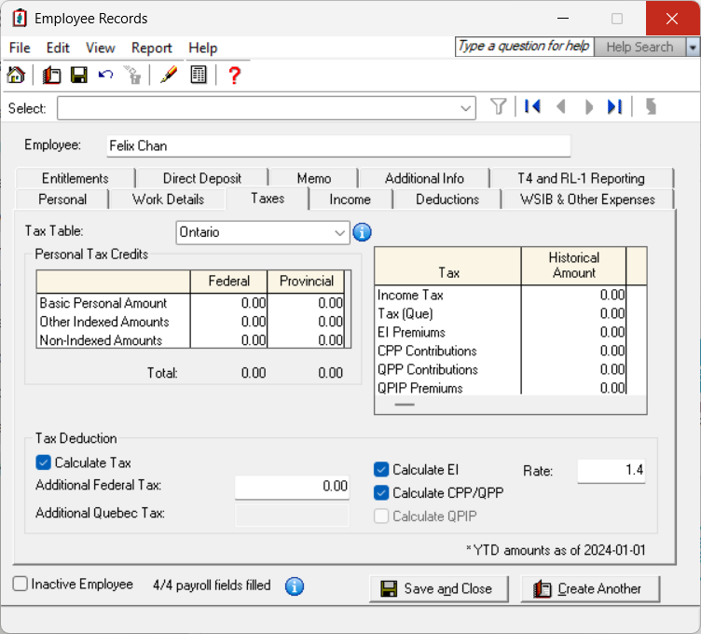Go to the next employee record

pos(589,107)
